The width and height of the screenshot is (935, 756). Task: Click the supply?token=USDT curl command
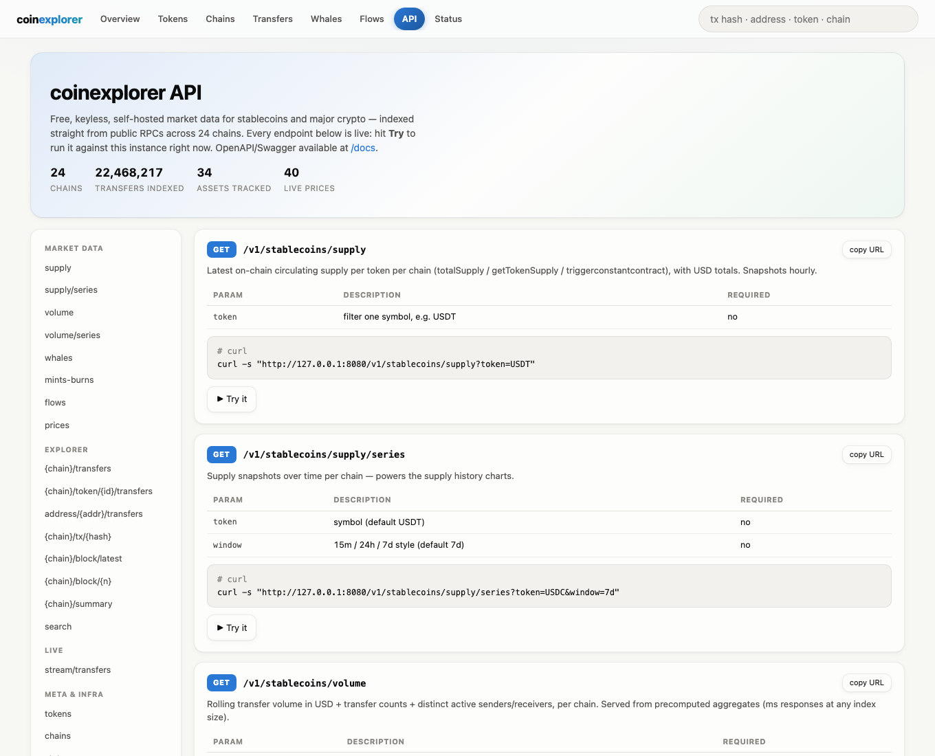pyautogui.click(x=376, y=364)
